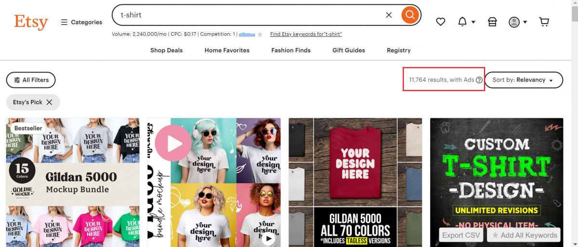Screen dimensions: 578x247
Task: Click the keyword star icon beside competition bar
Action: (260, 34)
